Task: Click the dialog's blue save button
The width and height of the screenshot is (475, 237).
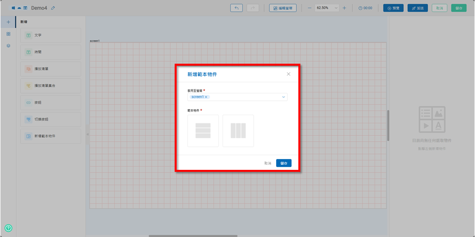Action: pyautogui.click(x=284, y=163)
